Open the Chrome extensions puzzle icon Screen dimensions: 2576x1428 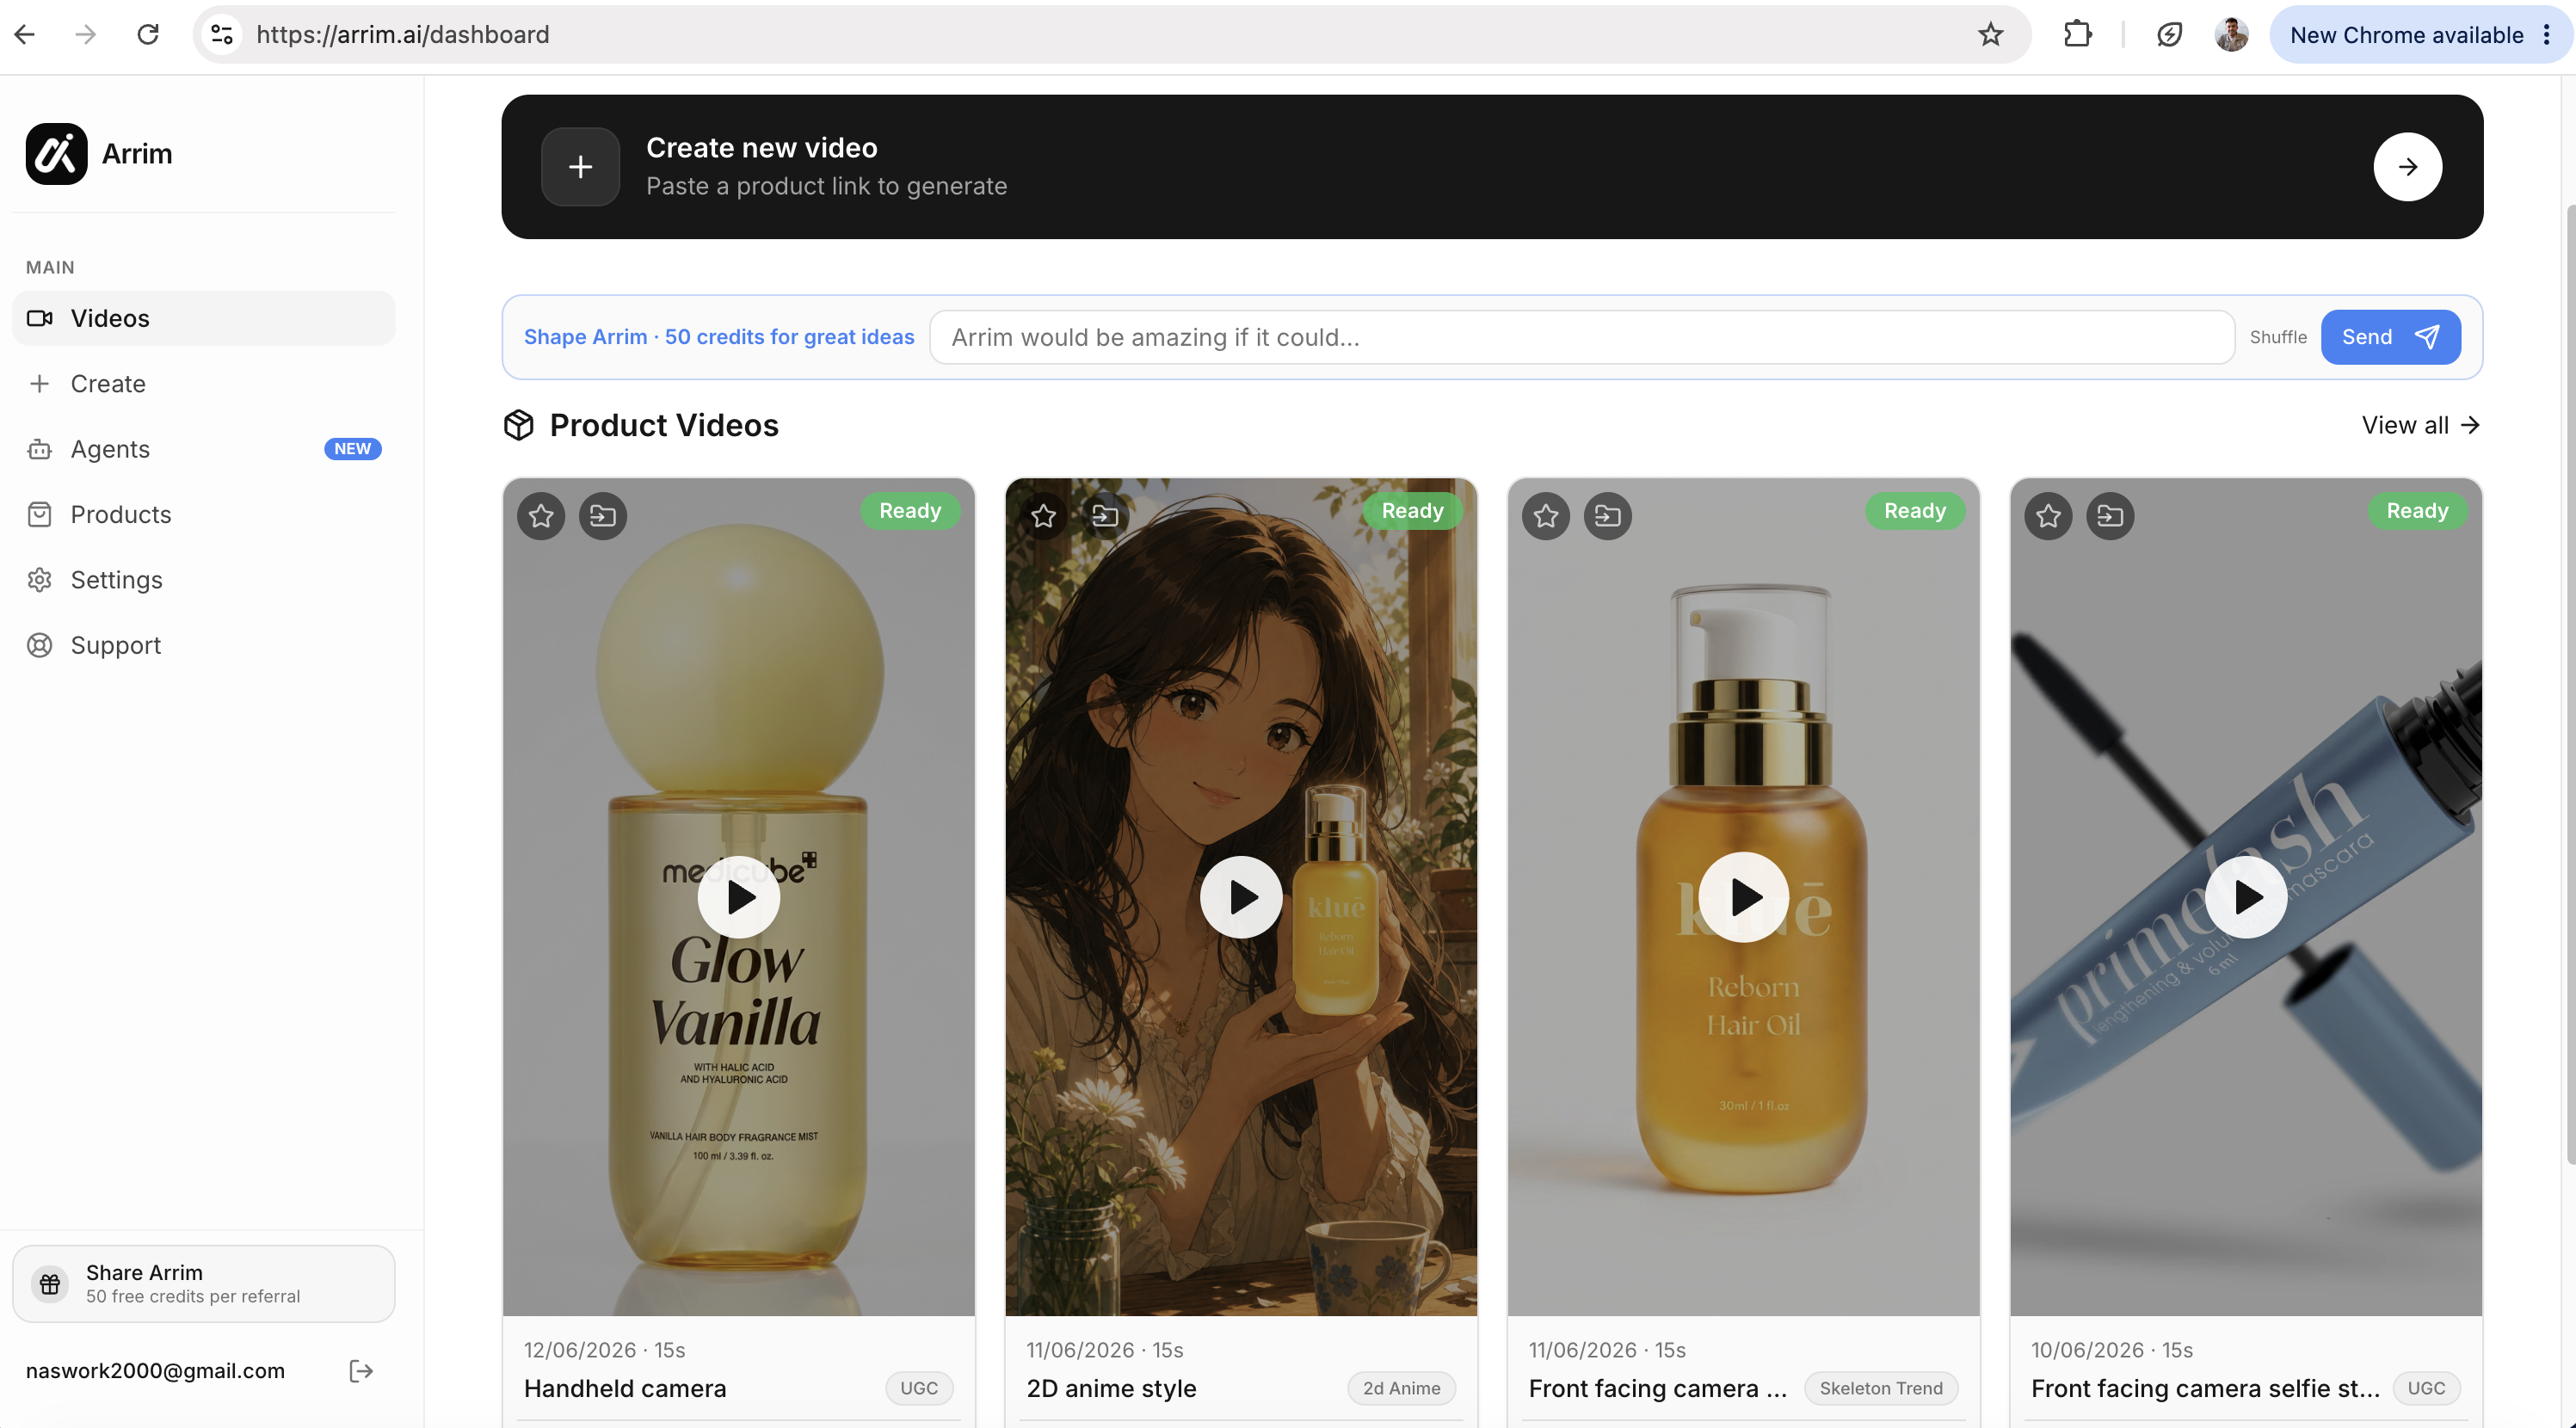[2077, 35]
